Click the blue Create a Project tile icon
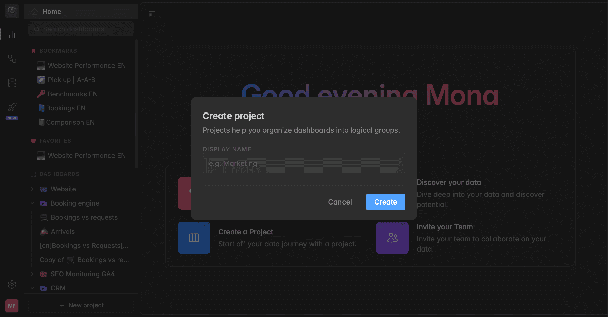This screenshot has width=608, height=317. coord(194,238)
